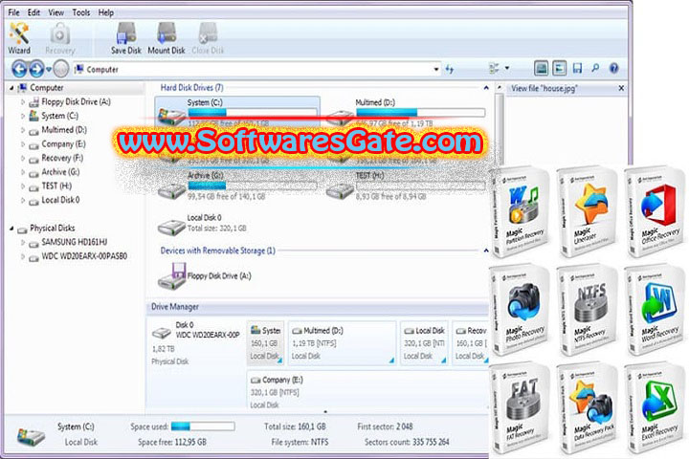Collapse the Computer tree node
Screen dimensions: 689x459
11,88
